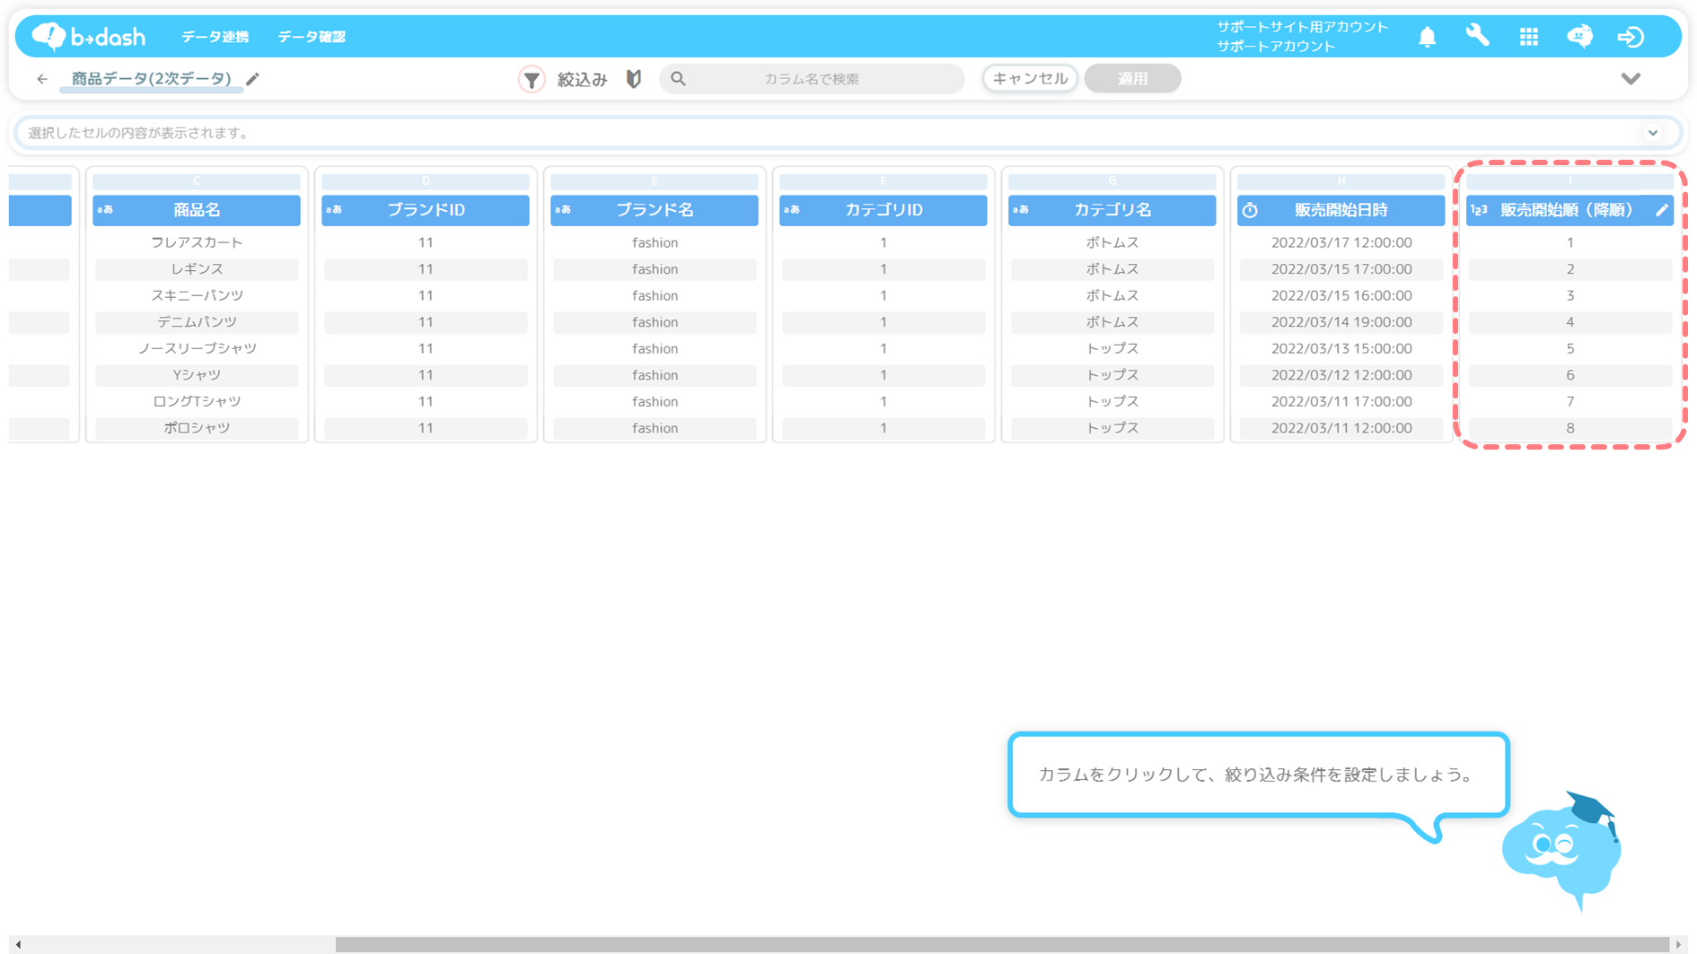The height and width of the screenshot is (954, 1697).
Task: Select the ブランドID column header
Action: point(426,210)
